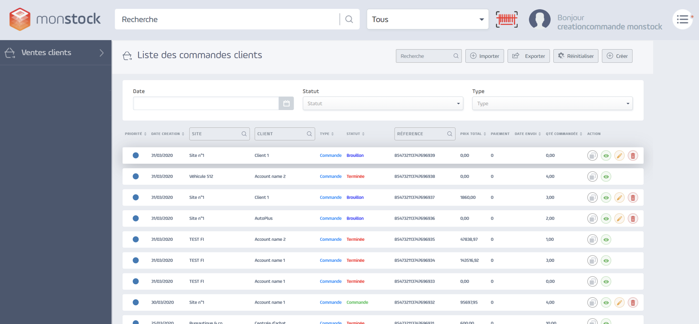Open the Tous category dropdown
Viewport: 699px width, 324px height.
(428, 19)
